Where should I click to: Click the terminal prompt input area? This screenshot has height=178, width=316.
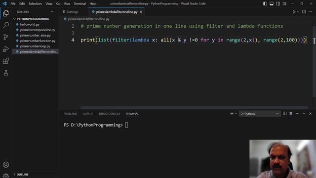(x=126, y=125)
